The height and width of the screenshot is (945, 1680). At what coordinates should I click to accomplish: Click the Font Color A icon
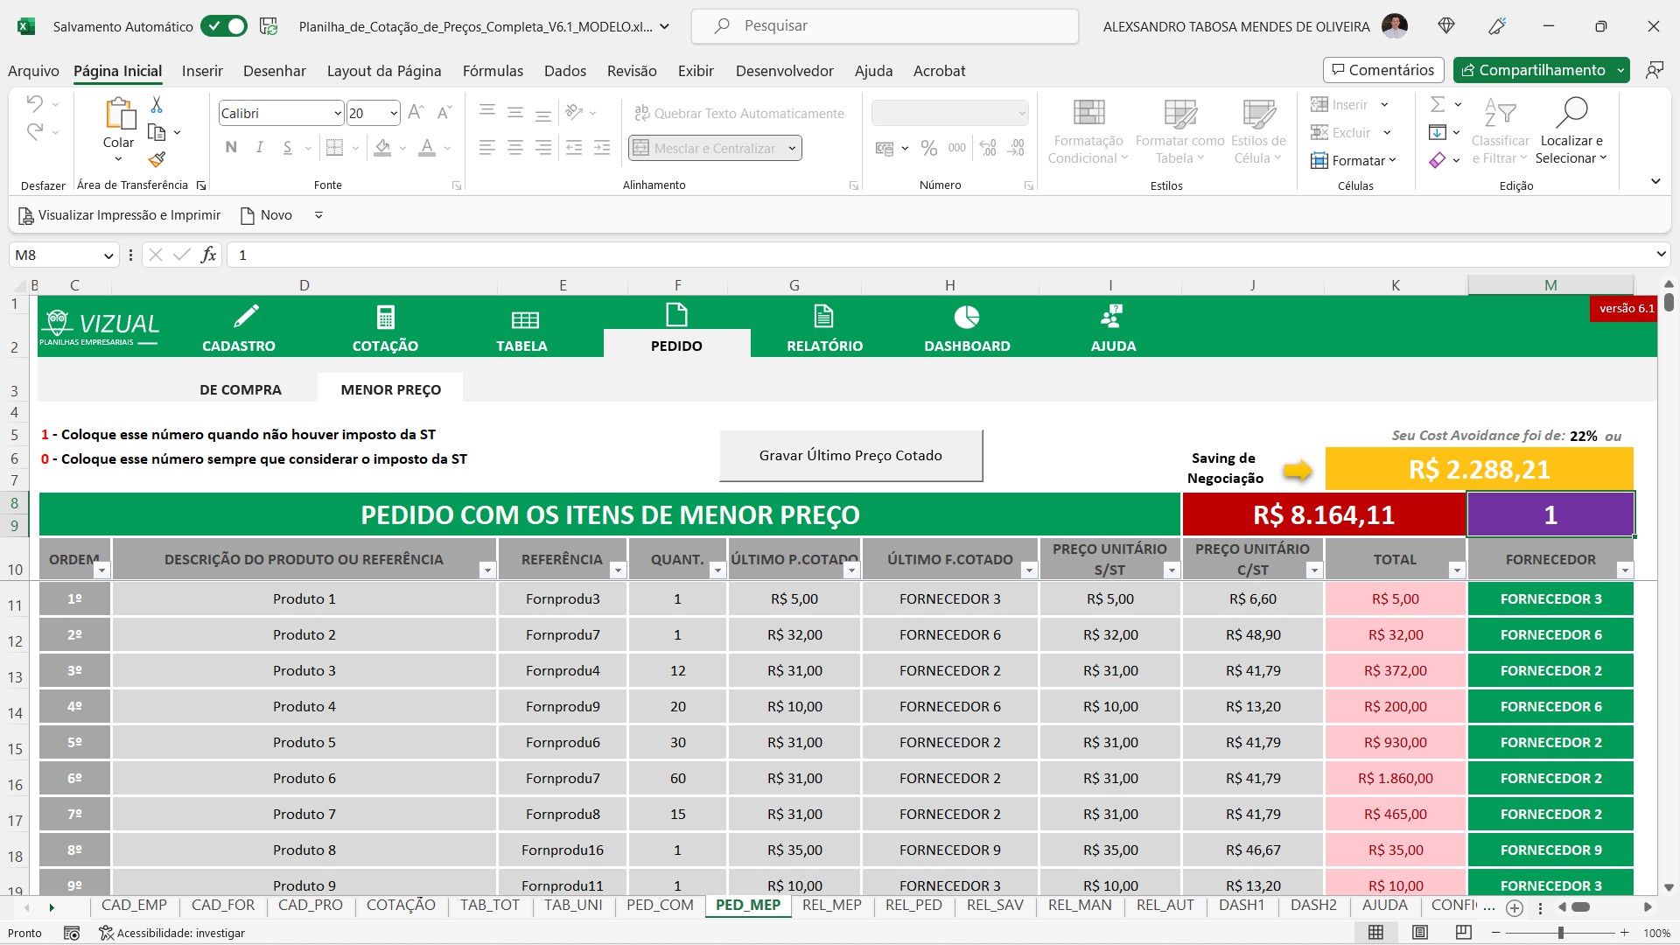(427, 147)
